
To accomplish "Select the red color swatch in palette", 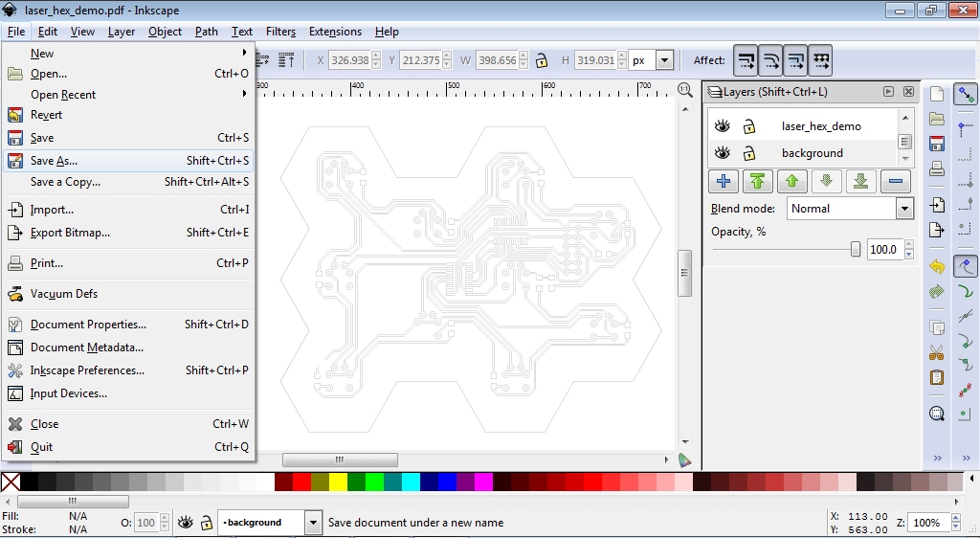I will [301, 482].
